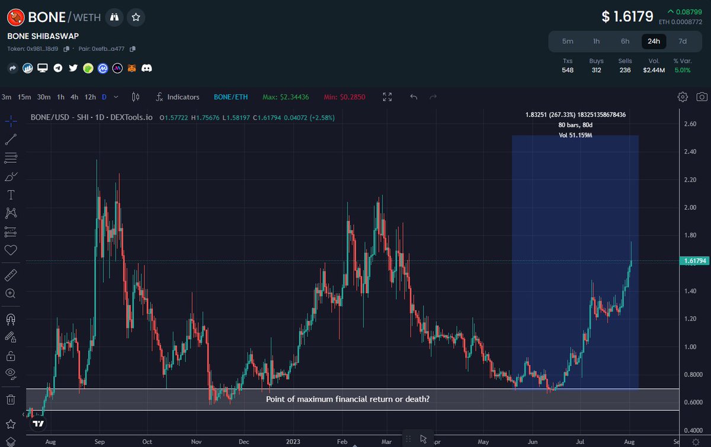Switch chart to 30m timeframe
Screen dimensions: 711x447
pyautogui.click(x=43, y=97)
